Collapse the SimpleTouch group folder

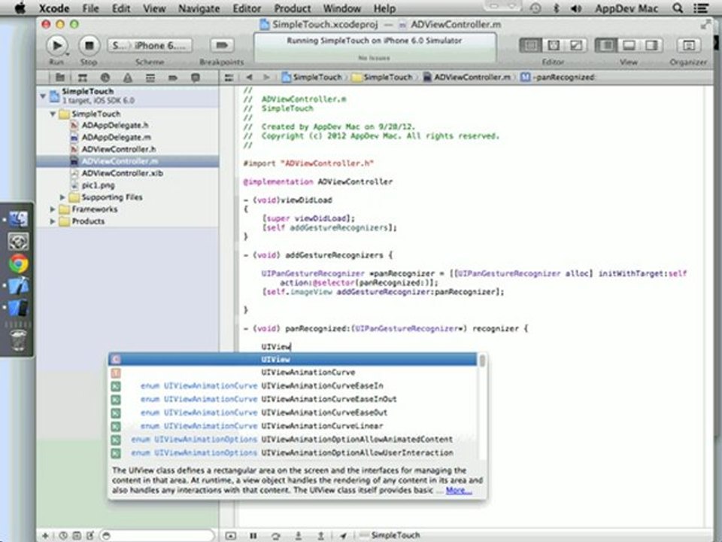[53, 114]
